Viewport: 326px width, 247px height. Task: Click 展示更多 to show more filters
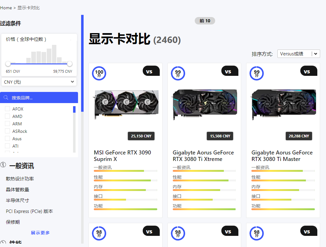(40, 233)
